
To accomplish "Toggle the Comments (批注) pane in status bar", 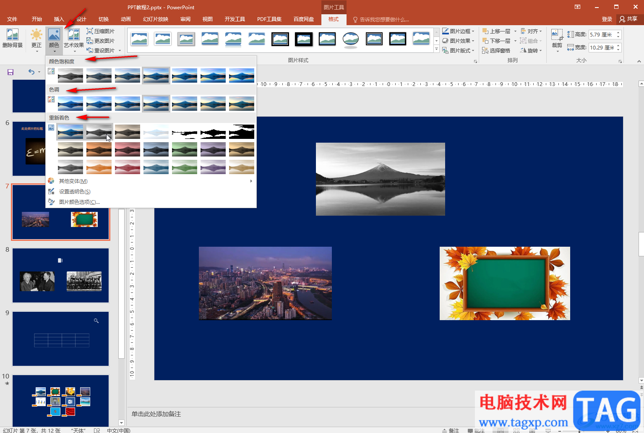I will (476, 430).
